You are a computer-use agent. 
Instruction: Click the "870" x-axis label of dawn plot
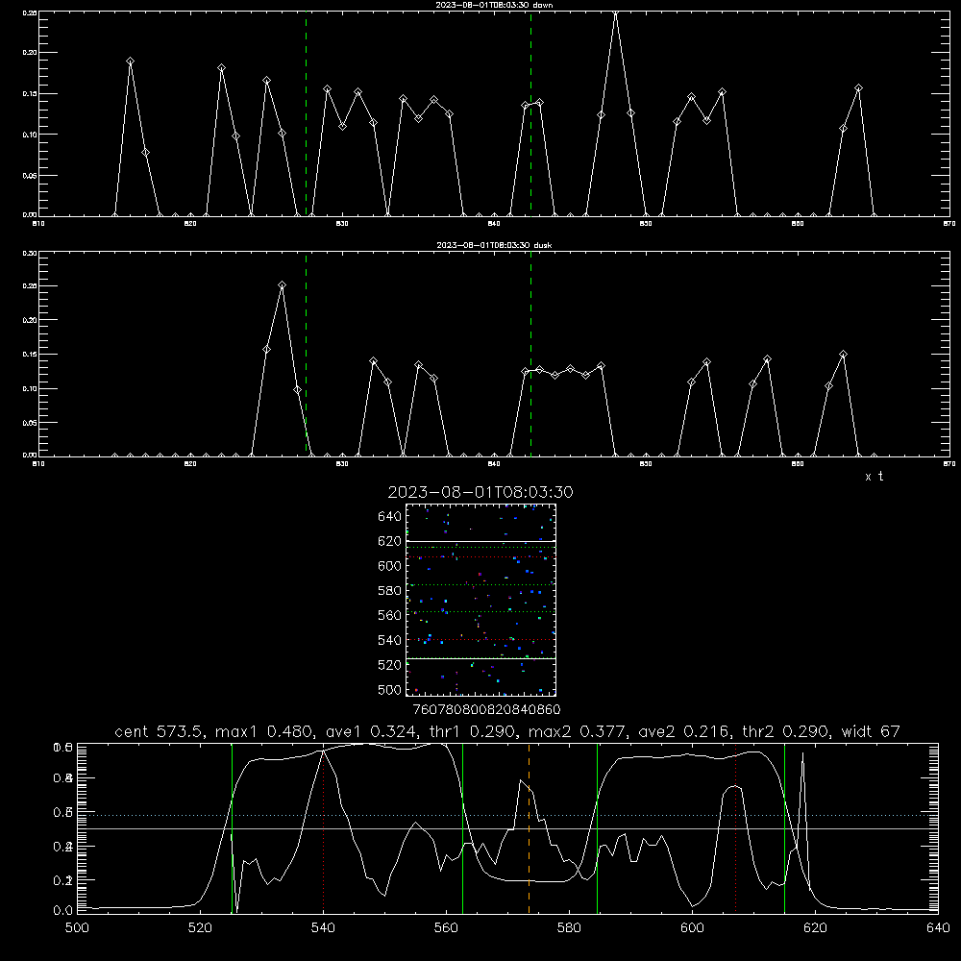(949, 224)
